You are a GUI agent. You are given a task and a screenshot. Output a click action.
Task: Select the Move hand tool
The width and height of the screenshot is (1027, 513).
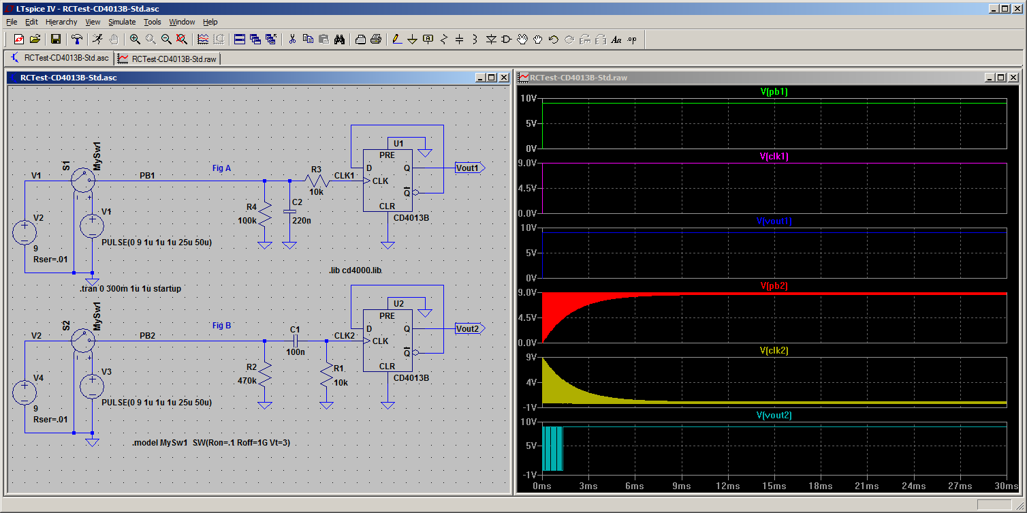click(x=522, y=40)
